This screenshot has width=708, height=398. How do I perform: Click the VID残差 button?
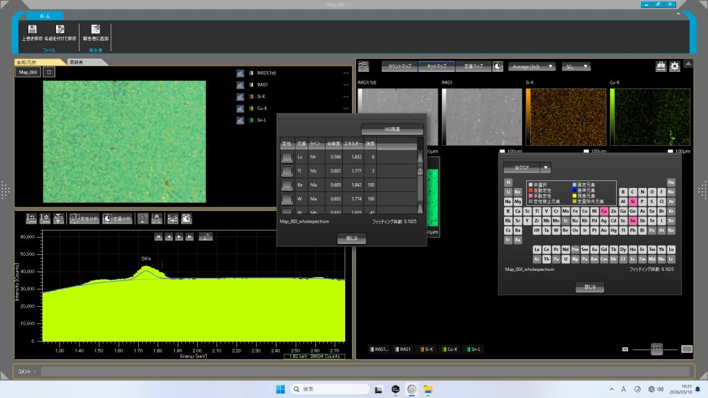pos(392,129)
